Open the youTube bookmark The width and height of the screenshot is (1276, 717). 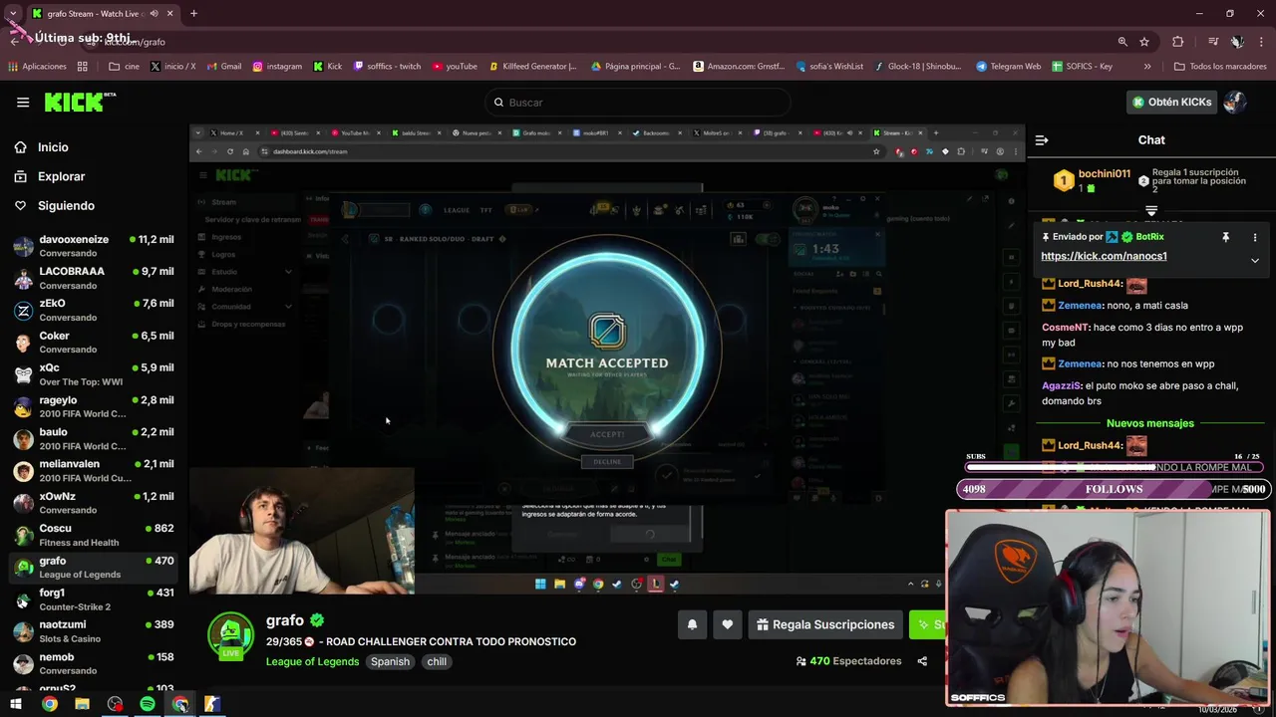click(454, 67)
